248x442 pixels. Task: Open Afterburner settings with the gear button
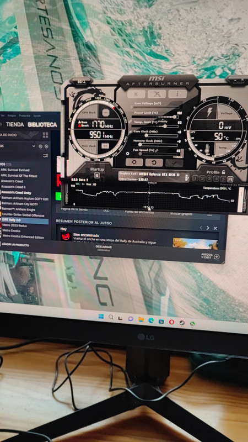tap(134, 162)
